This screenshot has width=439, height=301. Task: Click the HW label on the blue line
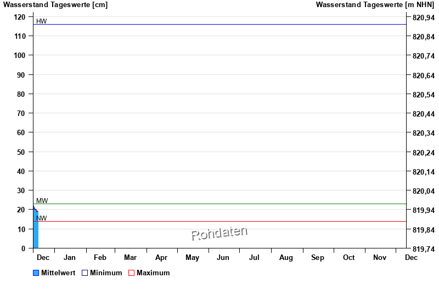coord(42,21)
